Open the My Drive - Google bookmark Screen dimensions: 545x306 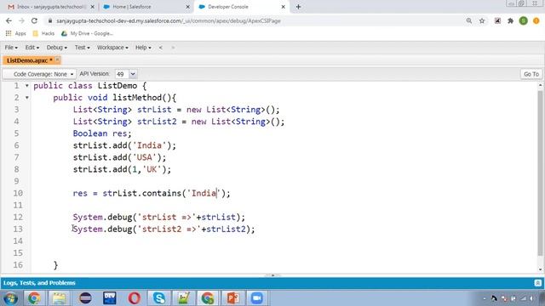pos(87,34)
